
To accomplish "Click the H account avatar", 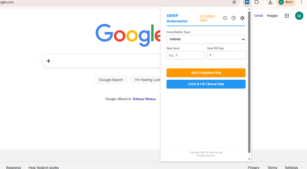I will 299,16.
